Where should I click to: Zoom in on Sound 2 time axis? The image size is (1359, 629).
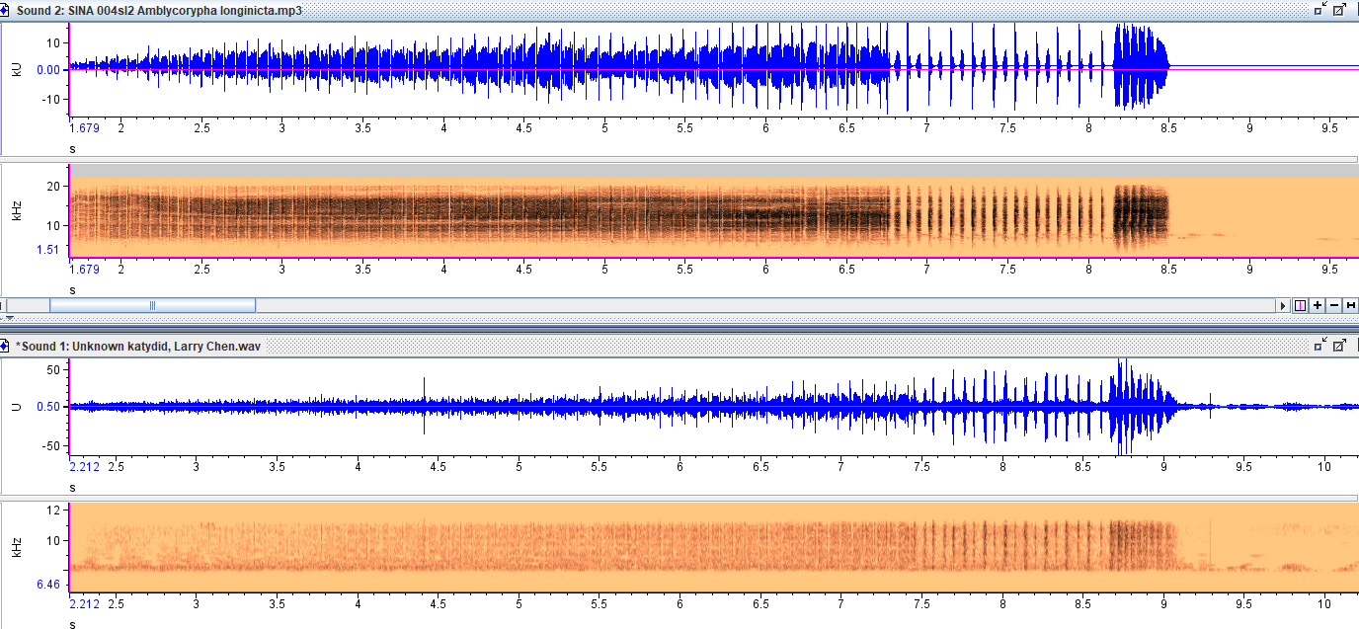click(x=1318, y=306)
